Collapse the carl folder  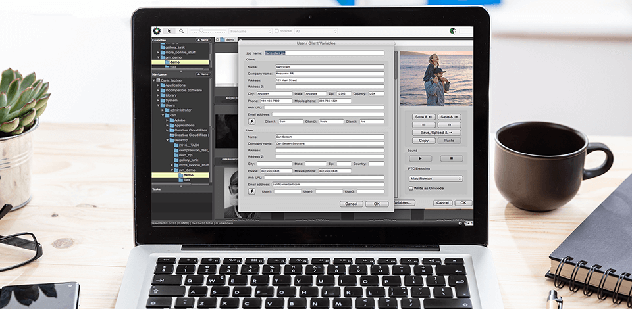point(163,115)
